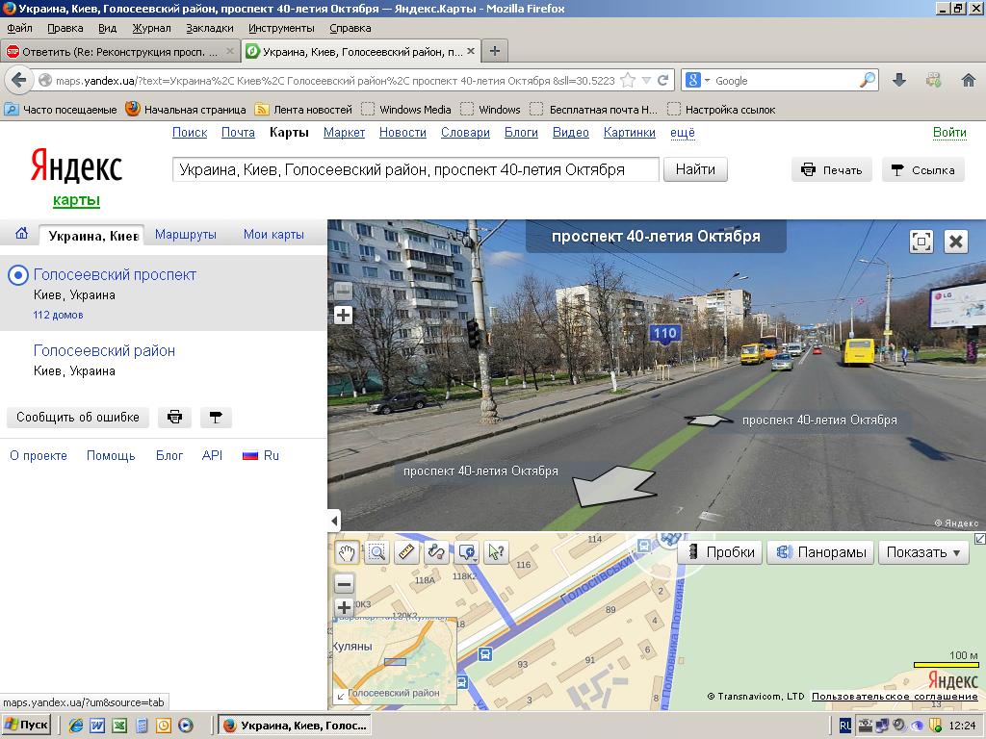Open the Показать dropdown on map
Image resolution: width=986 pixels, height=739 pixels.
(x=923, y=552)
